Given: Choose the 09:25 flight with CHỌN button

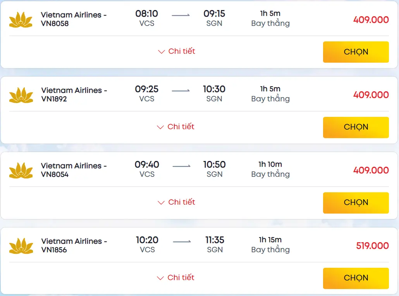Looking at the screenshot, I should [x=356, y=127].
